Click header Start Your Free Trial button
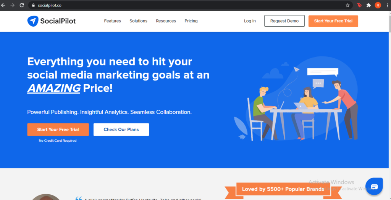Viewport: 391px width, 200px height. (x=333, y=21)
